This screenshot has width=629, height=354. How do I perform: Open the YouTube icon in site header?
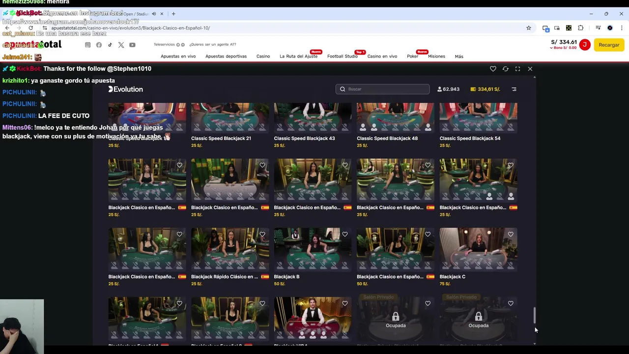[132, 45]
